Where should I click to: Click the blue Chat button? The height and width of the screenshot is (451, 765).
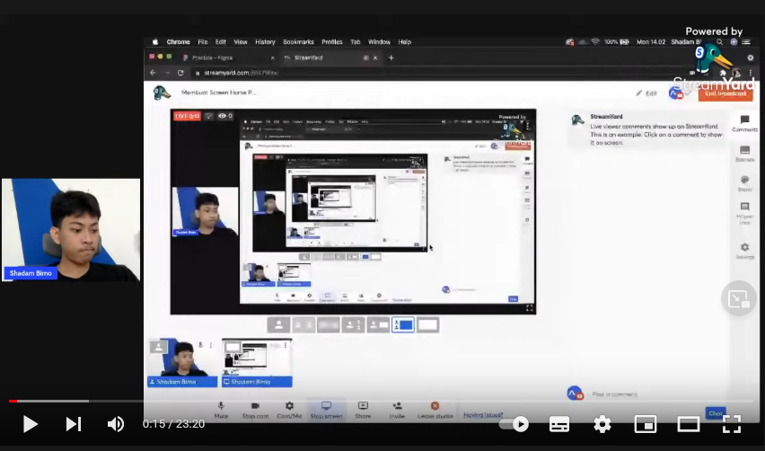(716, 413)
